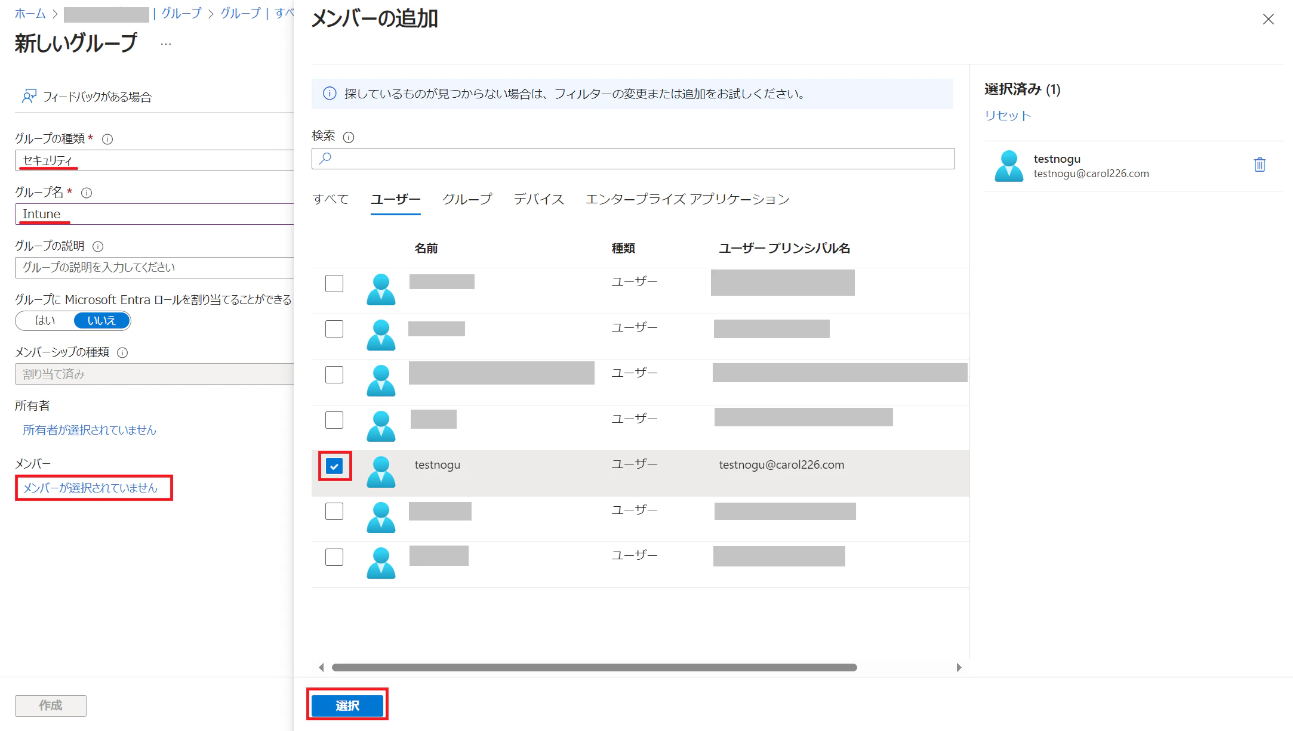Switch to the エンタープライズ アプリケーション tab
Viewport: 1293px width, 731px height.
[688, 199]
